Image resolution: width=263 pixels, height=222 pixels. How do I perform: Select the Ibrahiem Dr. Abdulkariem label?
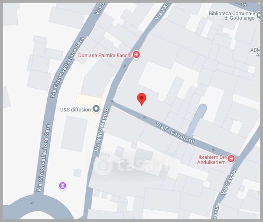click(212, 159)
